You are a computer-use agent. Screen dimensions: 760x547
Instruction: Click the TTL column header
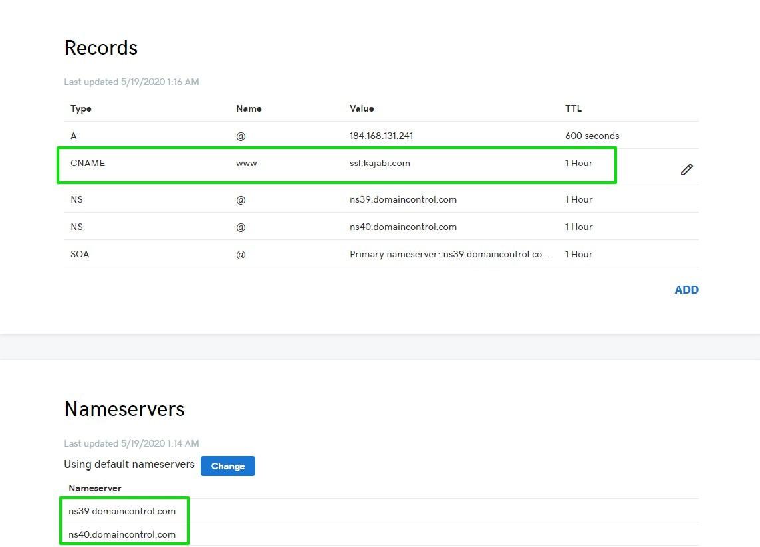(x=573, y=108)
